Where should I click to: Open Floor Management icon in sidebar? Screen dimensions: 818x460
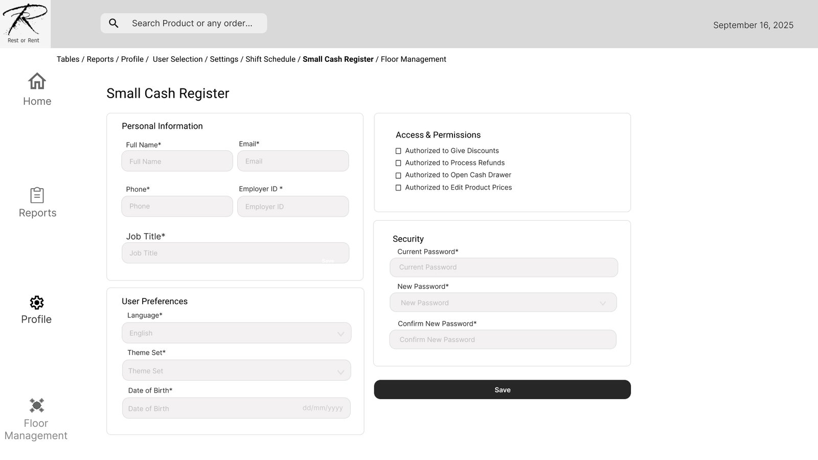point(37,405)
